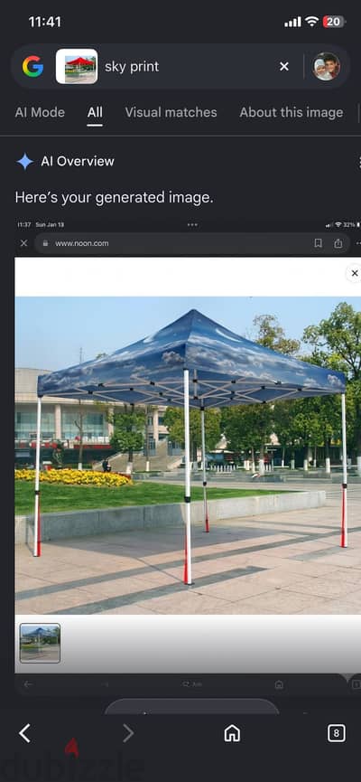
Task: Close the product image viewer
Action: click(x=354, y=273)
